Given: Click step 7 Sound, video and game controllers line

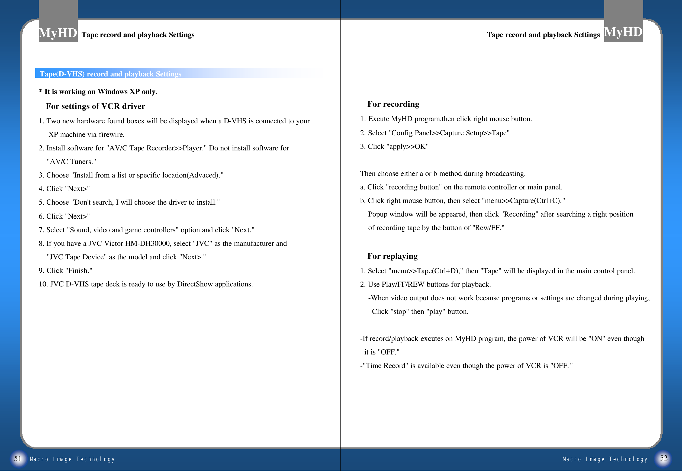Looking at the screenshot, I should click(x=146, y=230).
